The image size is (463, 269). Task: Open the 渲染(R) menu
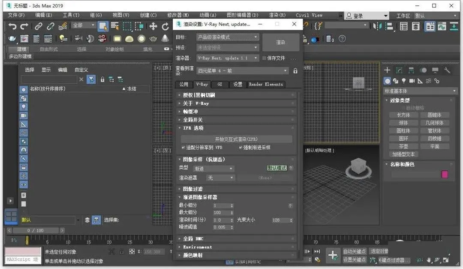click(x=277, y=15)
